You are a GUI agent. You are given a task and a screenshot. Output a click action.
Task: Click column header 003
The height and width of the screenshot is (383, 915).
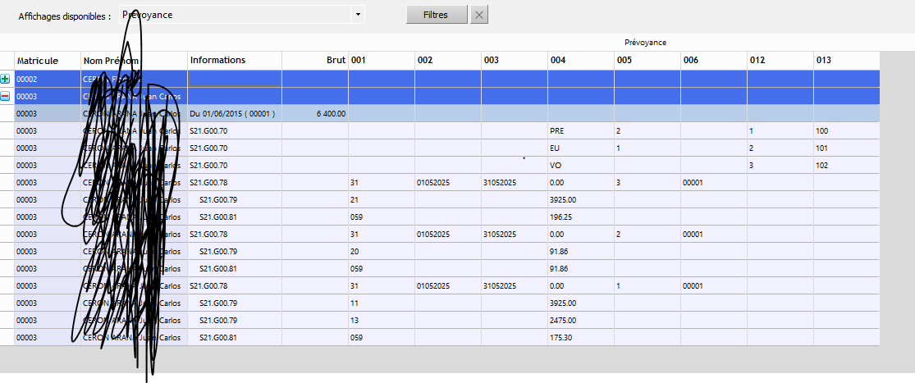[515, 61]
